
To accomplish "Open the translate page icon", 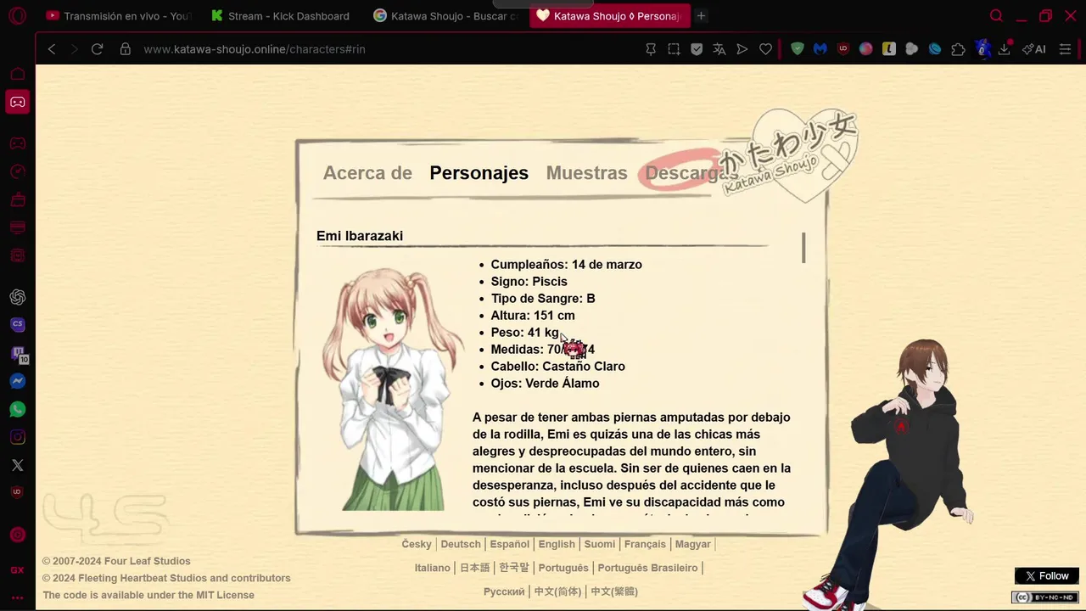I will tap(719, 49).
